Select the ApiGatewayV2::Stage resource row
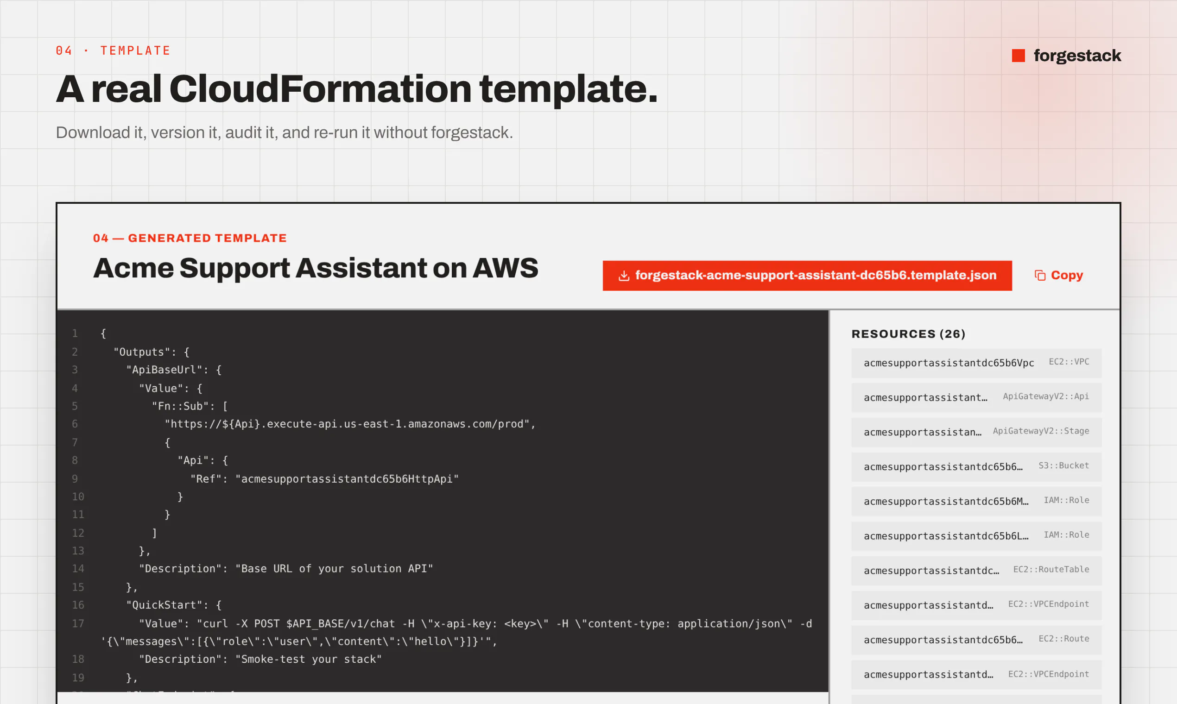 coord(976,432)
